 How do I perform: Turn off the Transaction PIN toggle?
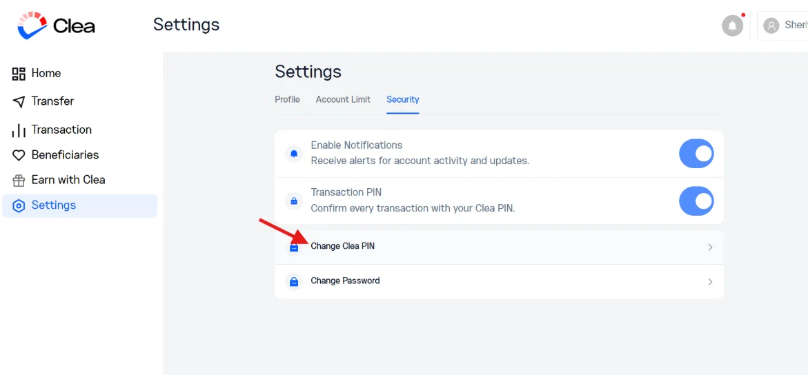pyautogui.click(x=696, y=201)
